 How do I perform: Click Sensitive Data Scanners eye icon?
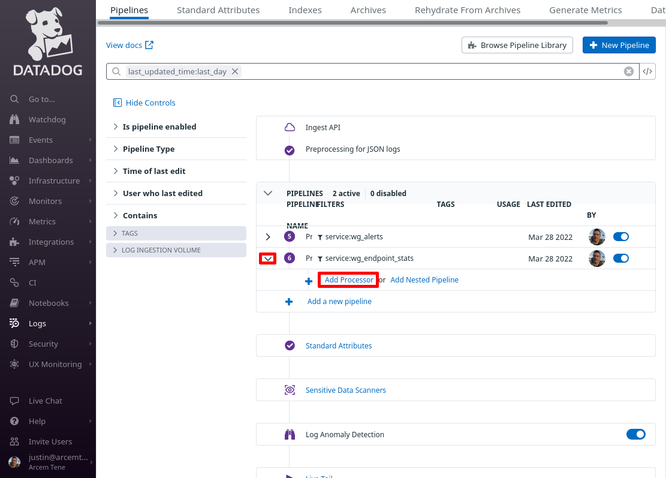click(x=290, y=390)
